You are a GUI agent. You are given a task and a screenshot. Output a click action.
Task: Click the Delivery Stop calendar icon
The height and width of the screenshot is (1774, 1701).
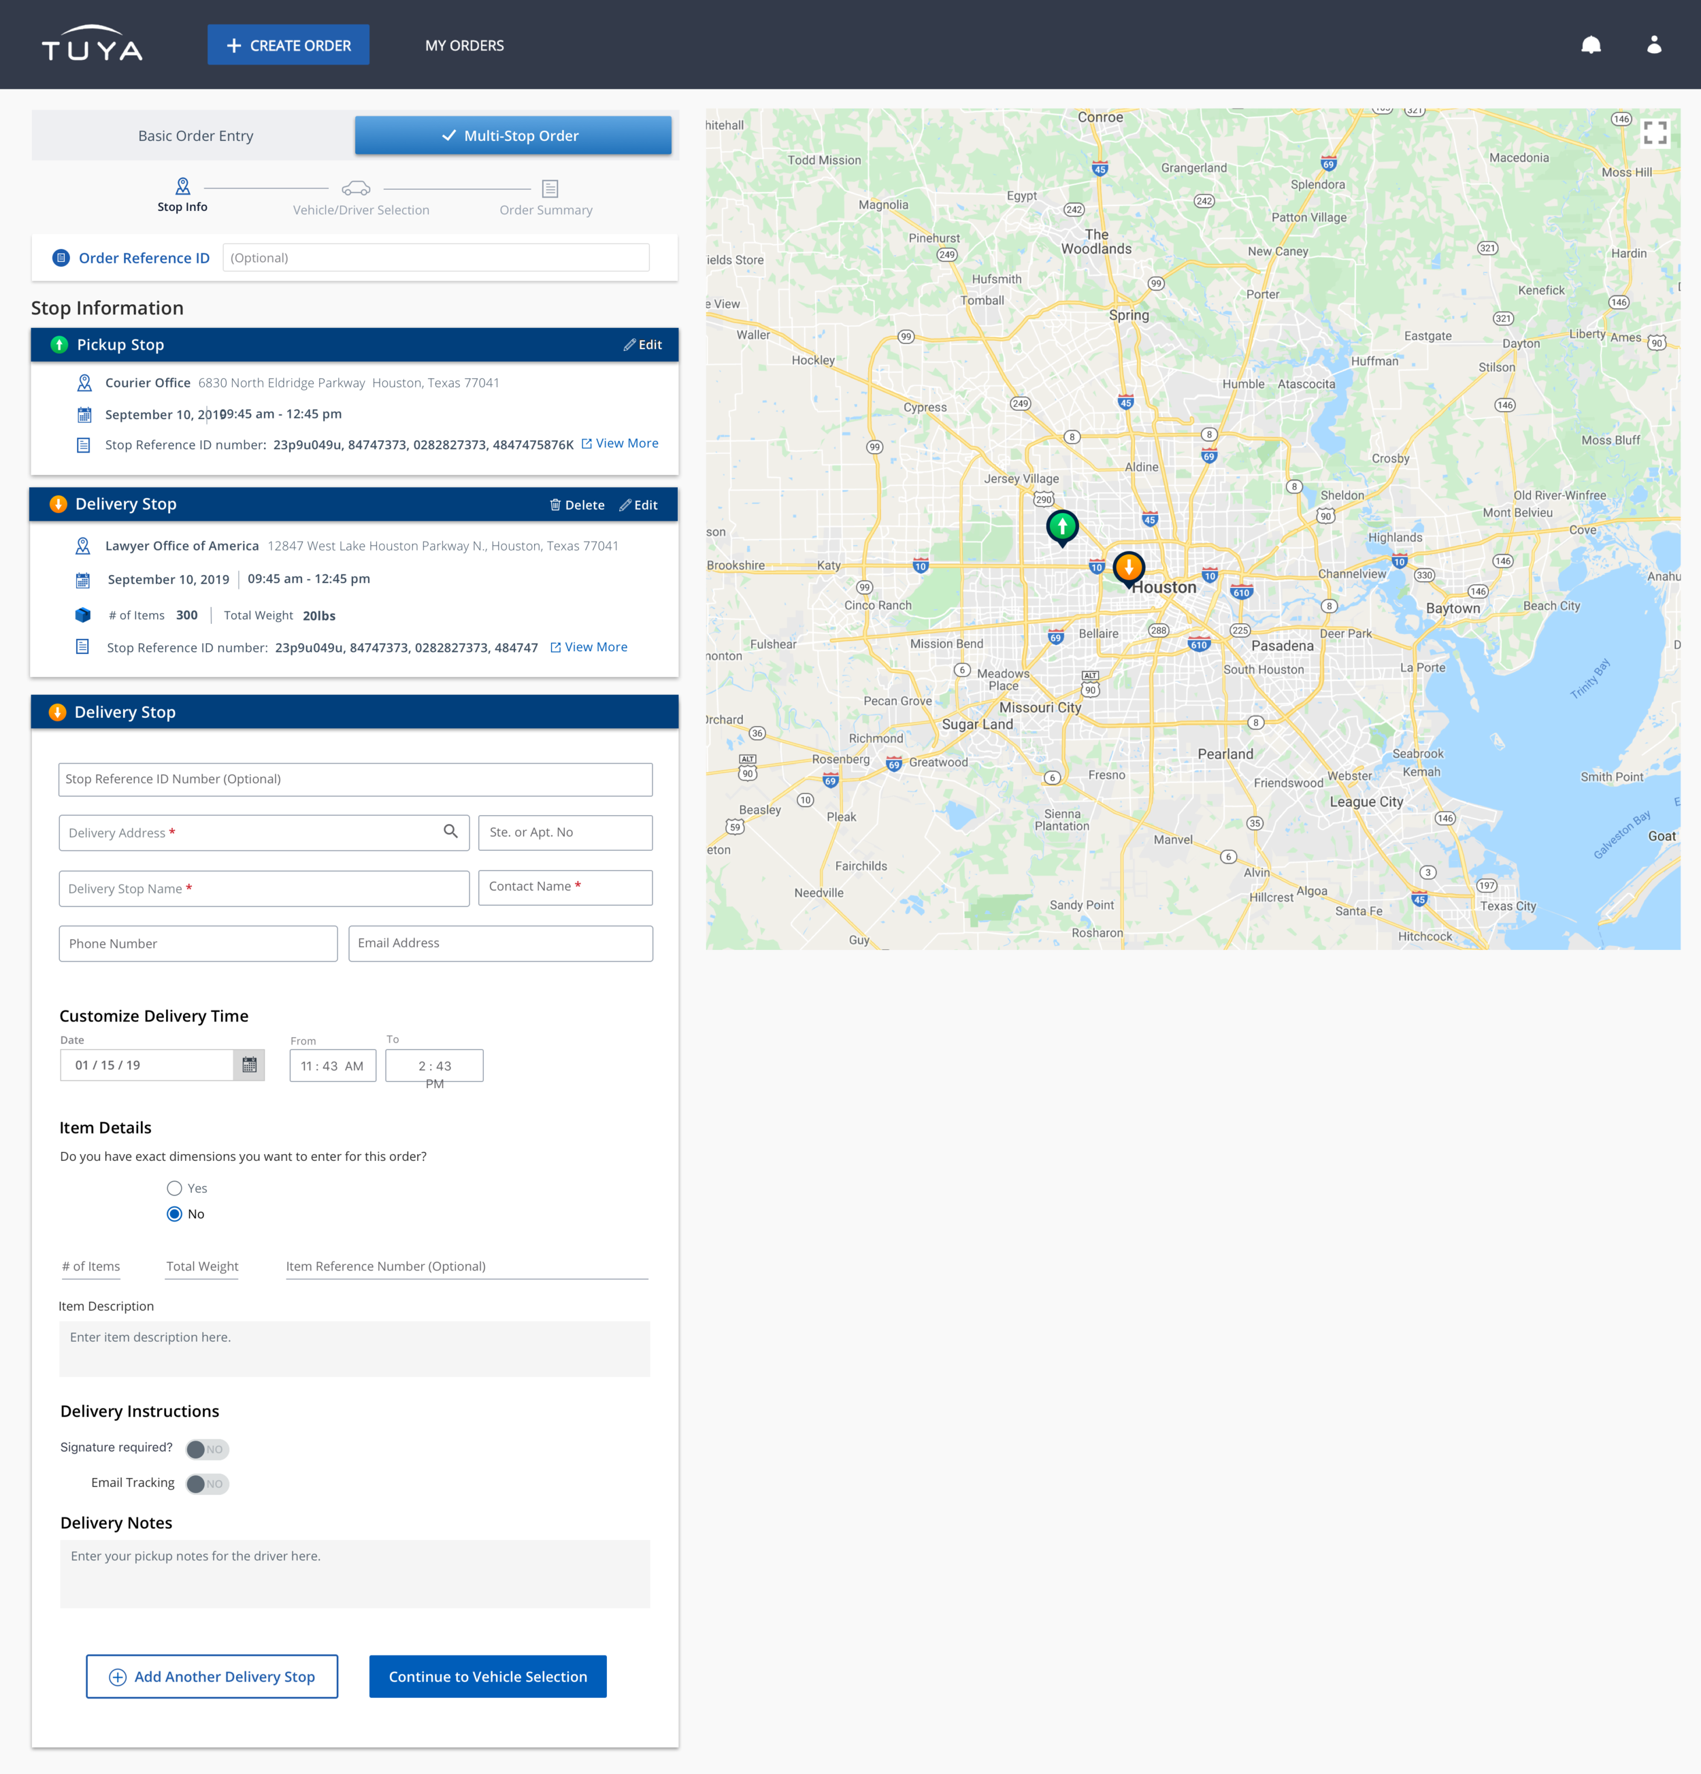pyautogui.click(x=82, y=579)
